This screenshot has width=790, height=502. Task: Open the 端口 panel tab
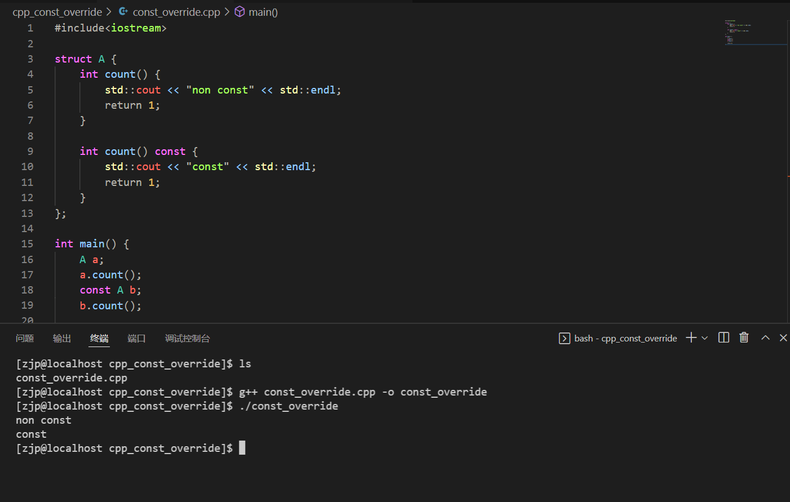[x=136, y=338]
